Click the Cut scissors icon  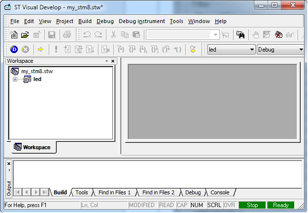pos(113,35)
